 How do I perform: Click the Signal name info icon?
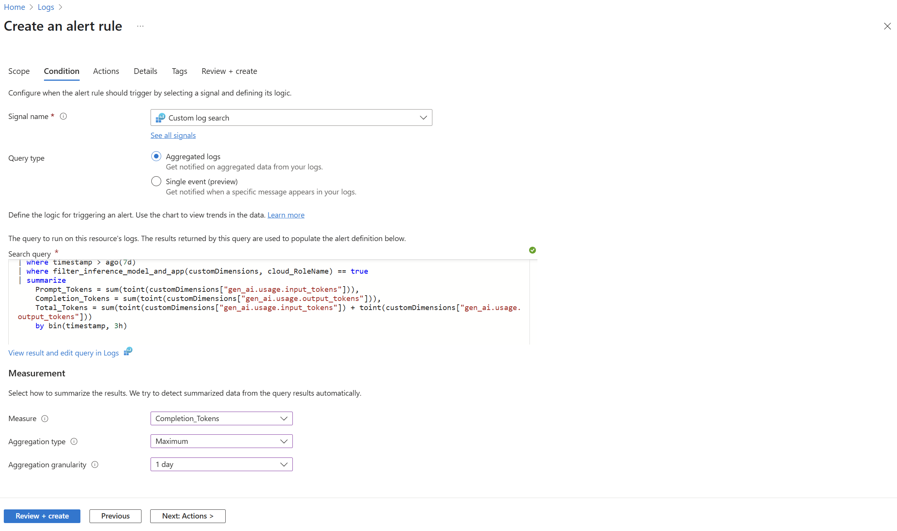pyautogui.click(x=63, y=116)
